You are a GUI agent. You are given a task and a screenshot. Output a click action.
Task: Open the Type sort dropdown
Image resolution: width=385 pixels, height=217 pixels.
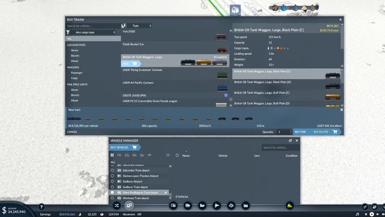pyautogui.click(x=140, y=25)
